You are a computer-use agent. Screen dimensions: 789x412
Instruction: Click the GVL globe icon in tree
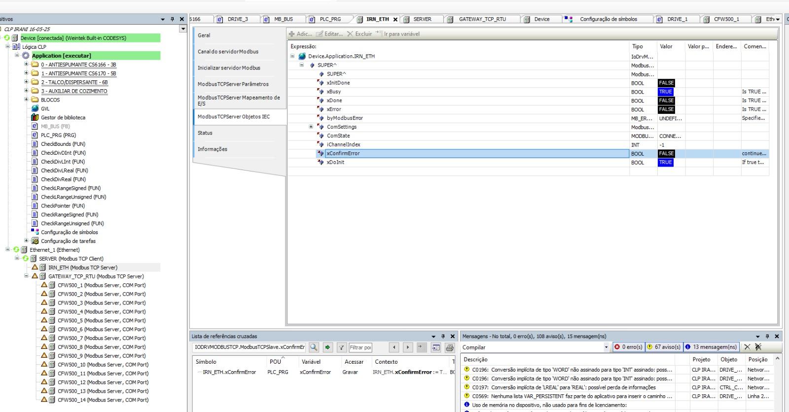click(x=35, y=108)
